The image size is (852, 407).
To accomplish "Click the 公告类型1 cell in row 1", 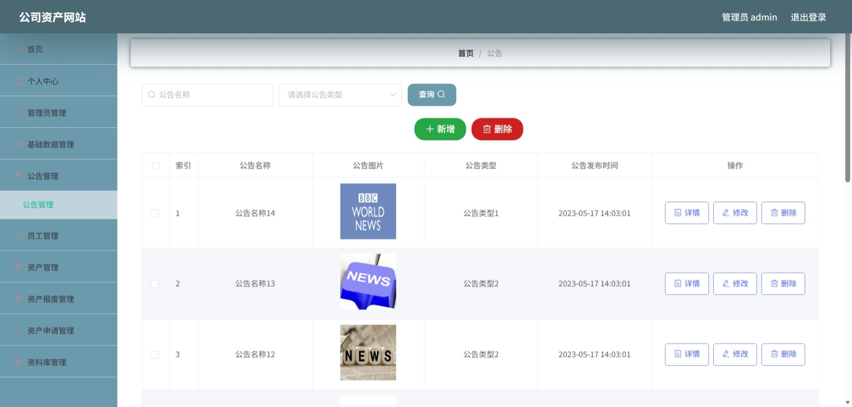I will pyautogui.click(x=481, y=213).
